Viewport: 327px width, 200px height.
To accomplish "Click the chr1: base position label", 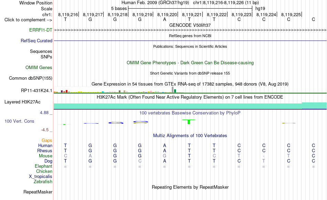I will [47, 14].
